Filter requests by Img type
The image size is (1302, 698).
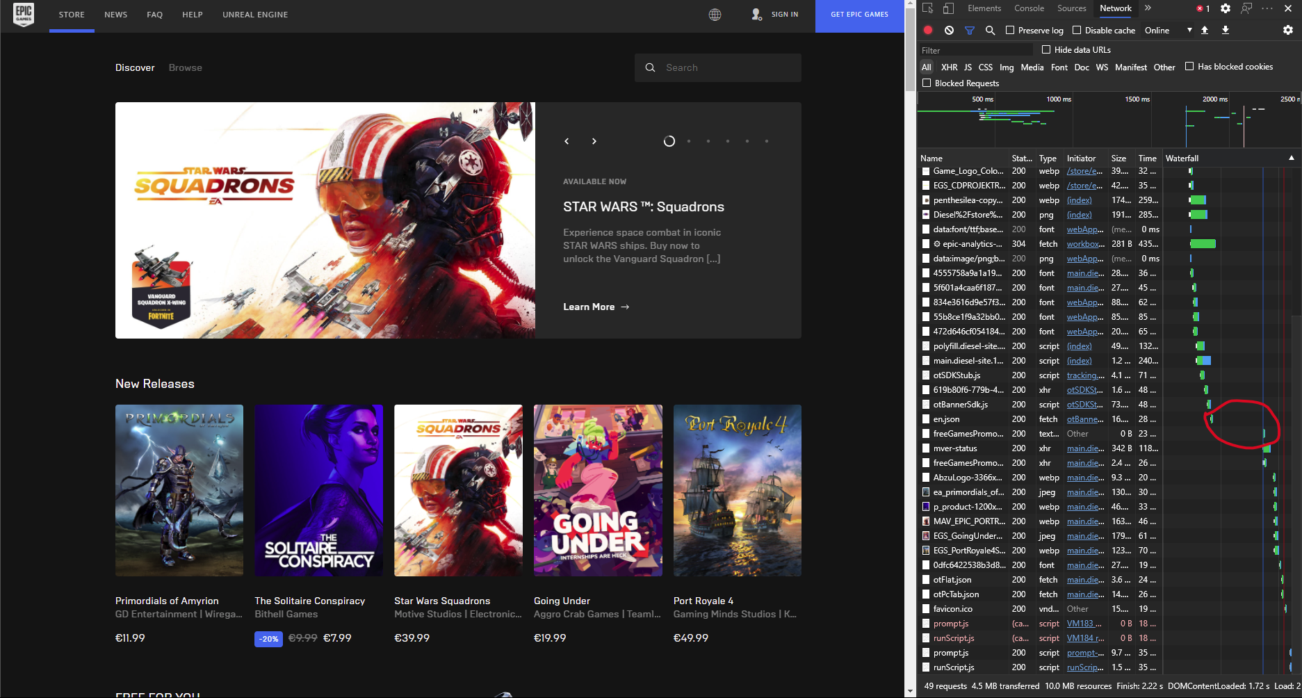pos(1007,67)
